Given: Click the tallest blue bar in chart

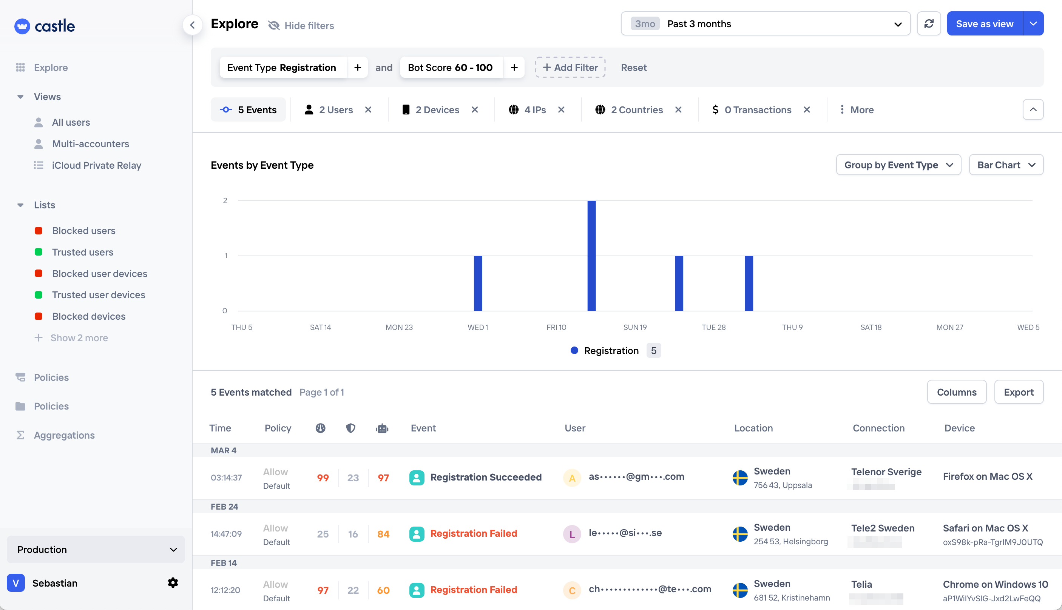Looking at the screenshot, I should click(x=591, y=256).
